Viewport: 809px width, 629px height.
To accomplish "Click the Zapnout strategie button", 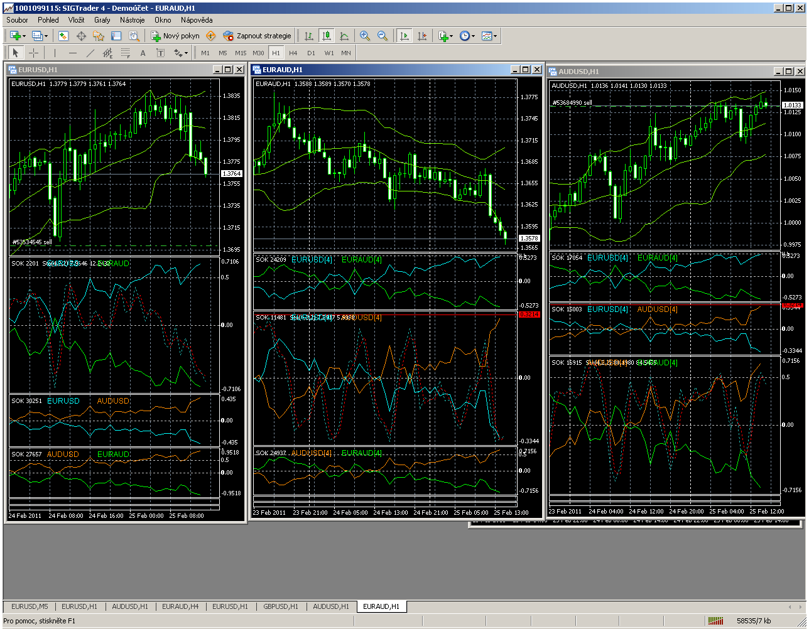I will point(258,36).
